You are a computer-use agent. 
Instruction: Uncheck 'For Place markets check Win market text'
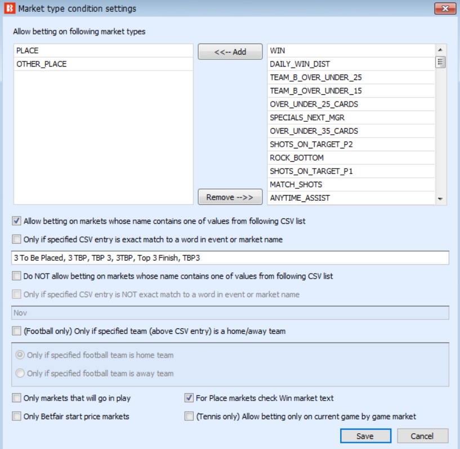(x=189, y=398)
